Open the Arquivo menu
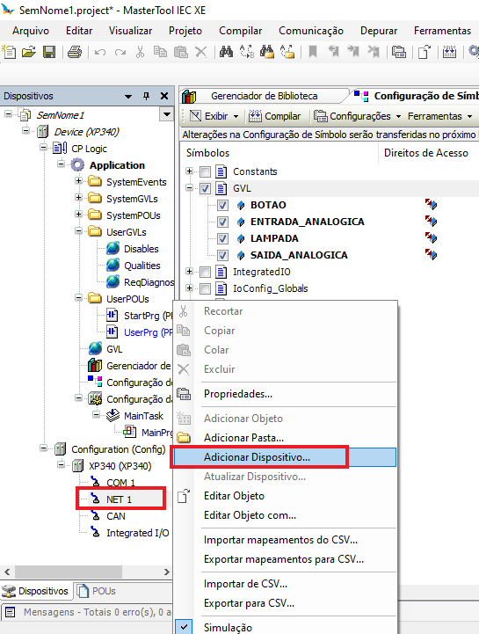The height and width of the screenshot is (634, 479). pyautogui.click(x=31, y=31)
